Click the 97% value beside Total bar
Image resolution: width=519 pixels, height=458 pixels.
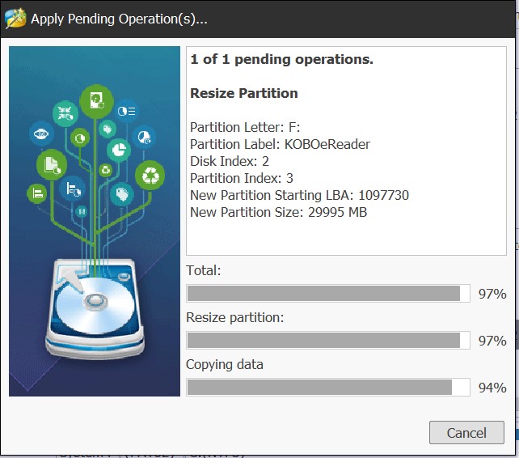pos(492,294)
